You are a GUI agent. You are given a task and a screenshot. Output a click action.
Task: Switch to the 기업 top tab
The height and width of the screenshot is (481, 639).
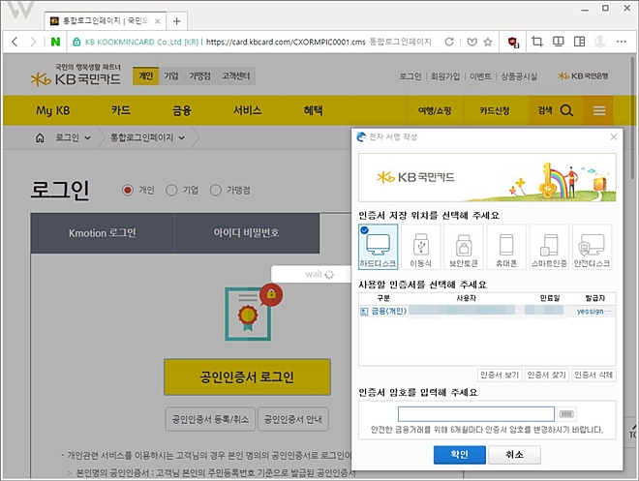(x=171, y=75)
